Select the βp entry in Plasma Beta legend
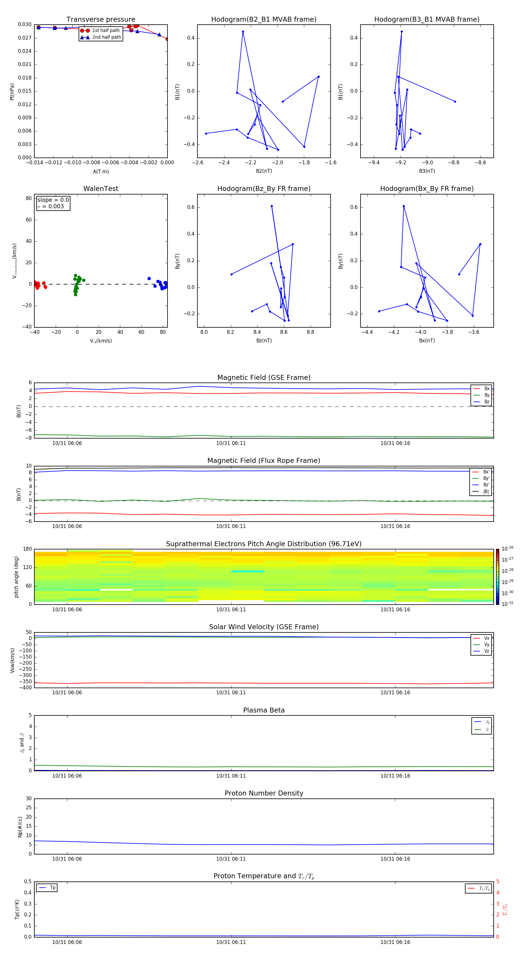528x968 pixels. coord(482,722)
